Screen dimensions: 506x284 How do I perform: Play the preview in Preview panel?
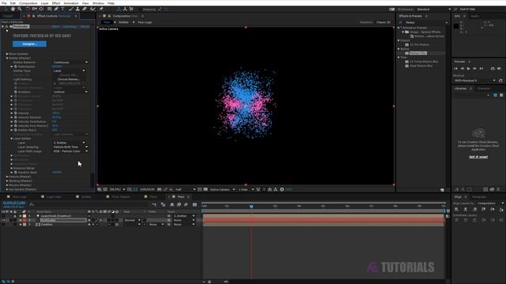[469, 69]
